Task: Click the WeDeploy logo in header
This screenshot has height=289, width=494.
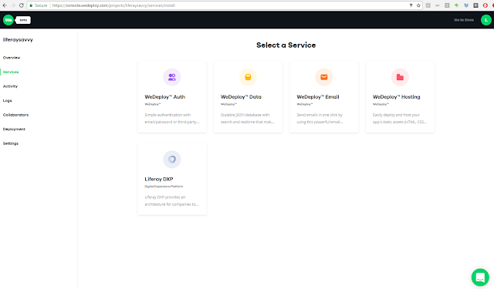Action: click(8, 20)
